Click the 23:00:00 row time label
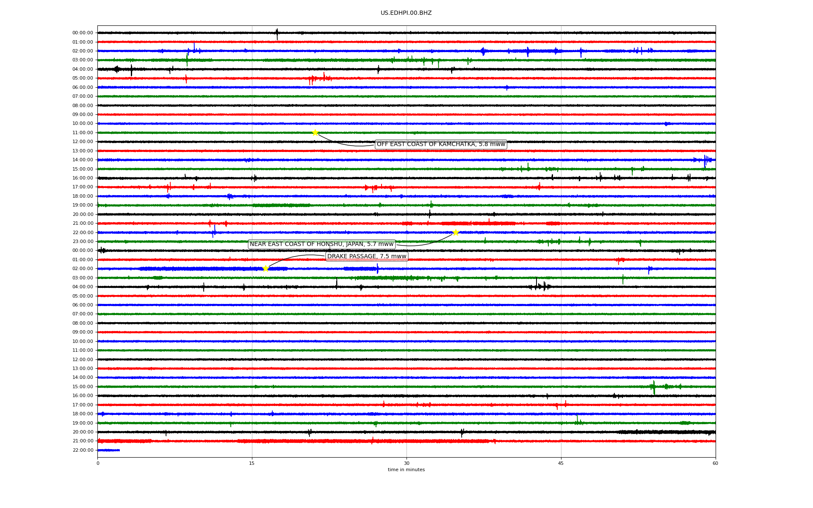Image resolution: width=813 pixels, height=508 pixels. pyautogui.click(x=83, y=242)
